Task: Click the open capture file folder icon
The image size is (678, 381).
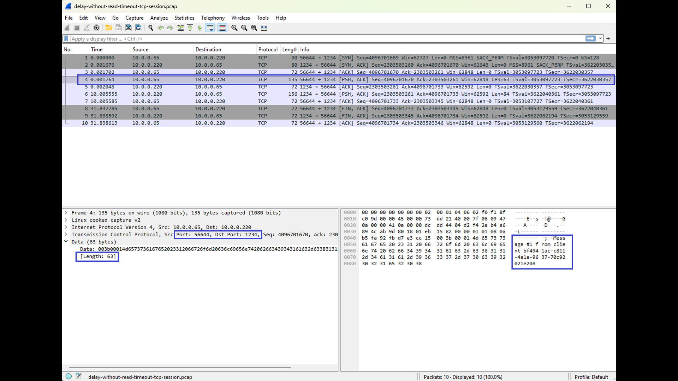Action: point(109,28)
